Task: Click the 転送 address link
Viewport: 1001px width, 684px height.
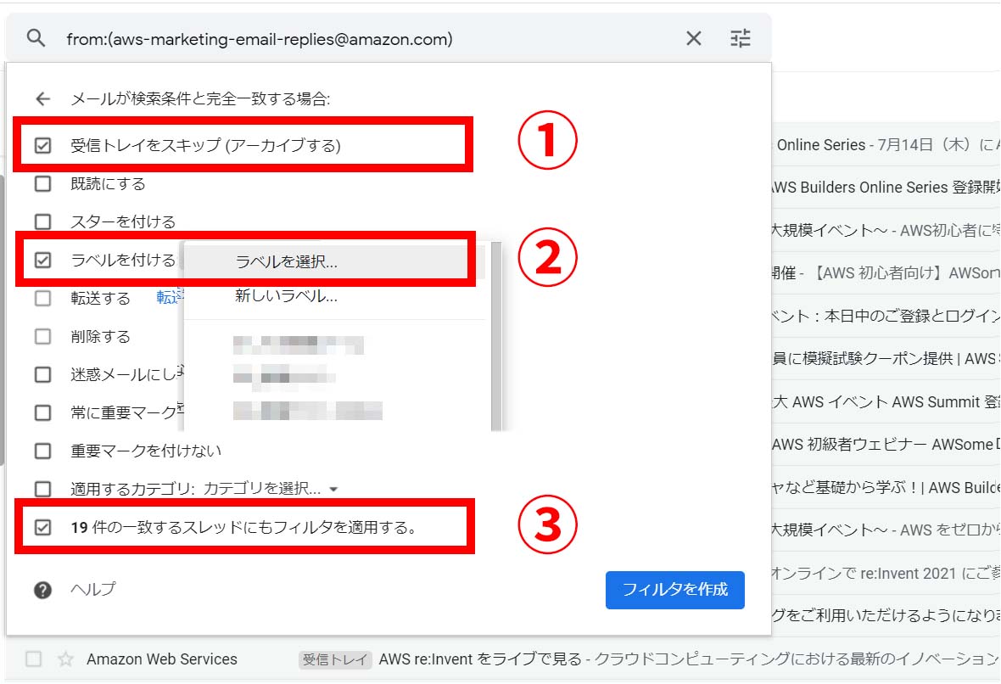Action: [170, 297]
